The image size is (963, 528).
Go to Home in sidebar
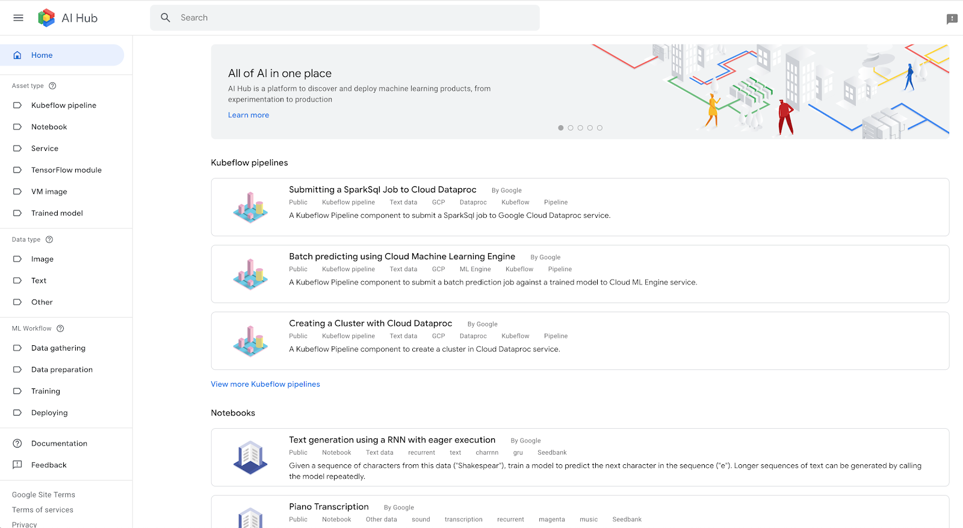pyautogui.click(x=62, y=55)
